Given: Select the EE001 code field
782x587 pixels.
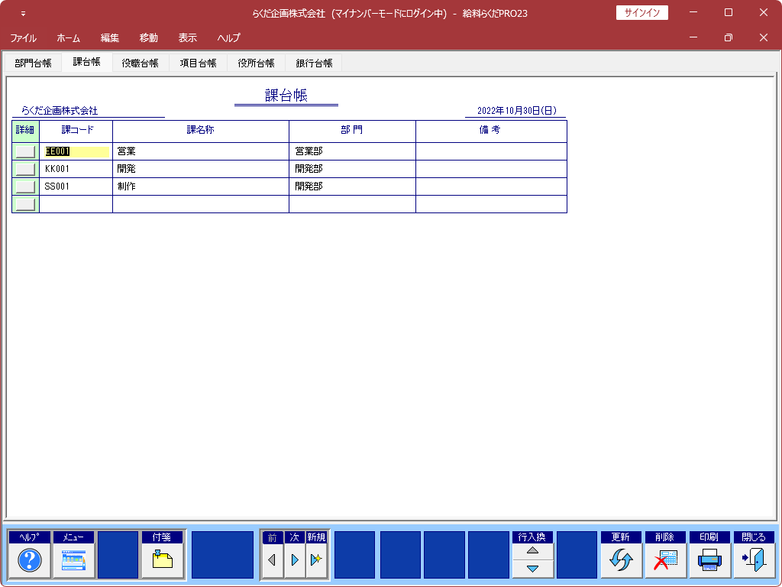Looking at the screenshot, I should (76, 151).
